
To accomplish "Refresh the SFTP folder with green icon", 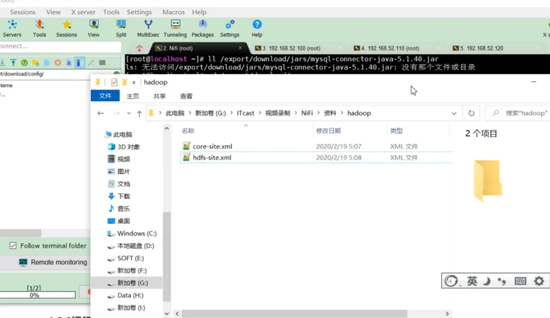I will [24, 63].
